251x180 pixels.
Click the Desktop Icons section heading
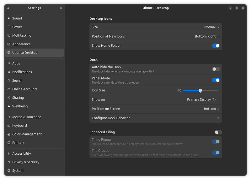click(x=101, y=19)
